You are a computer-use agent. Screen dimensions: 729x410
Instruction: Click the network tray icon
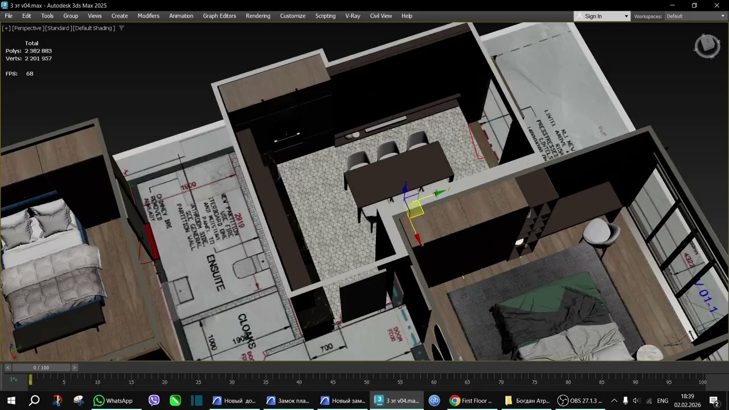(649, 400)
